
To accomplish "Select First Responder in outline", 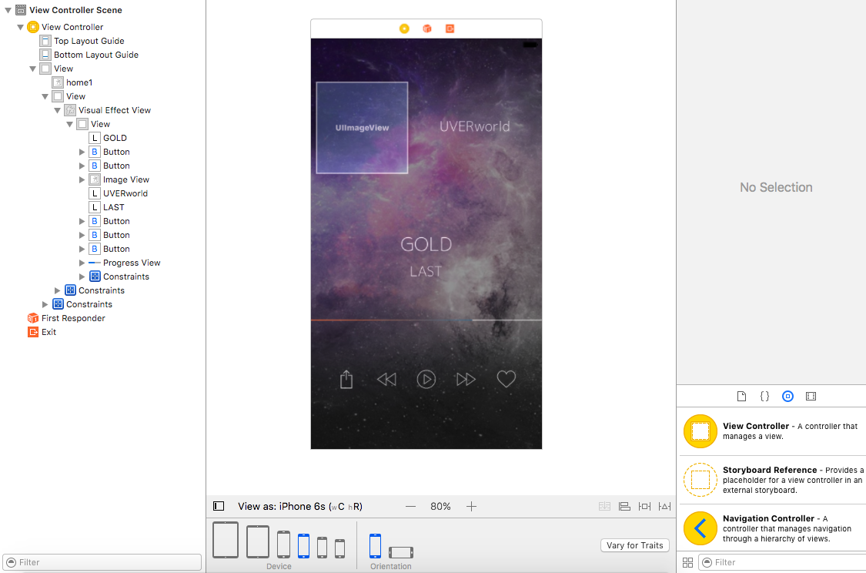I will (73, 318).
